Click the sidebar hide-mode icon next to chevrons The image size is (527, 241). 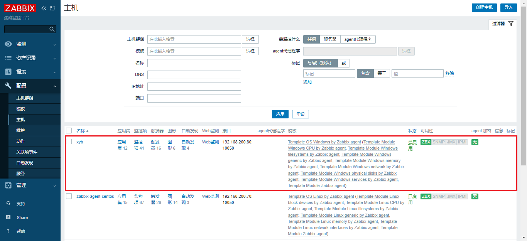(x=52, y=8)
